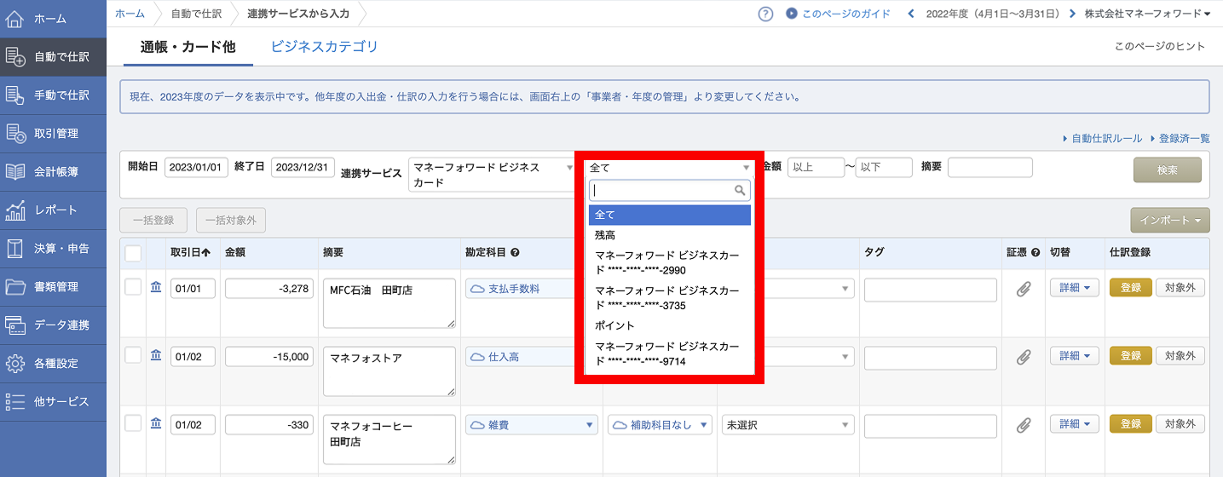Image resolution: width=1223 pixels, height=477 pixels.
Task: Select the checkbox for the マネフォコーヒー row
Action: point(133,424)
